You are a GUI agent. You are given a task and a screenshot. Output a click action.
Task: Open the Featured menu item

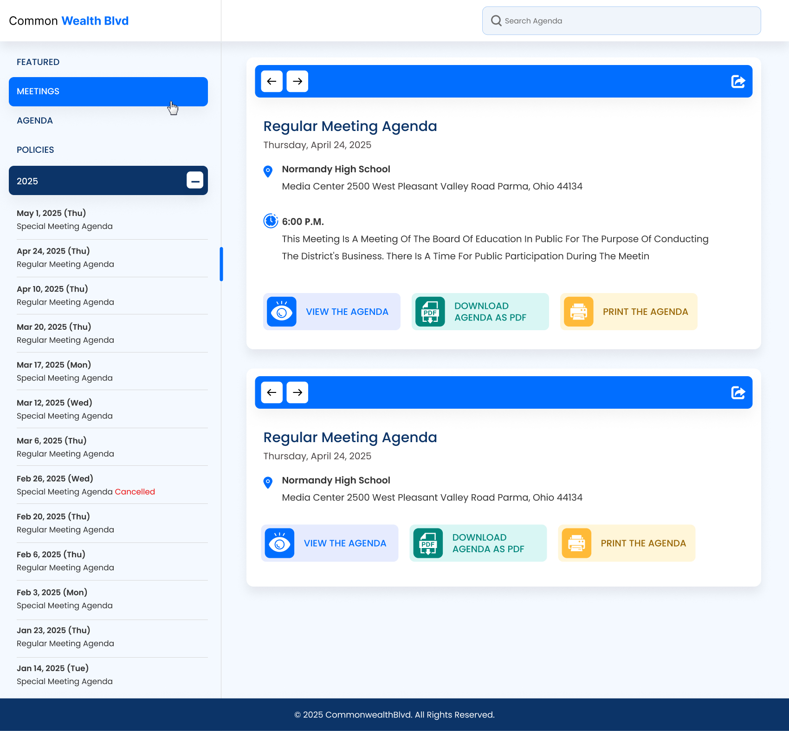38,62
